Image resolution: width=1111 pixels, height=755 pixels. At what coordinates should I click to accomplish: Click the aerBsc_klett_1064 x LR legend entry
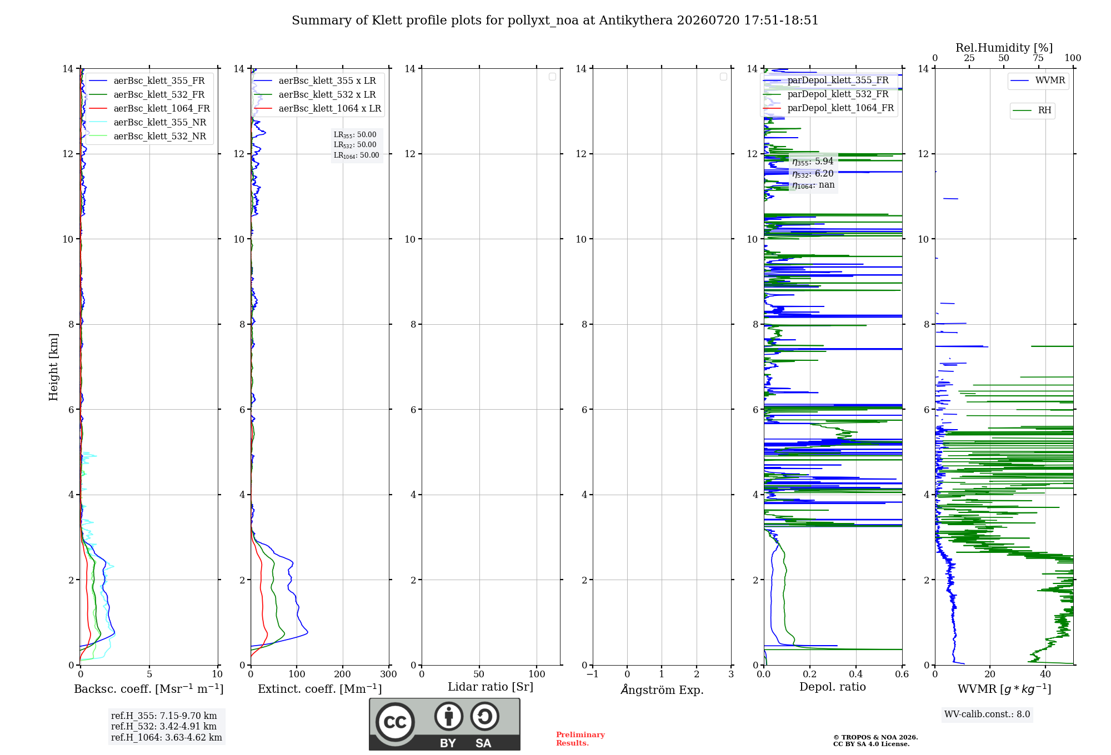click(318, 108)
